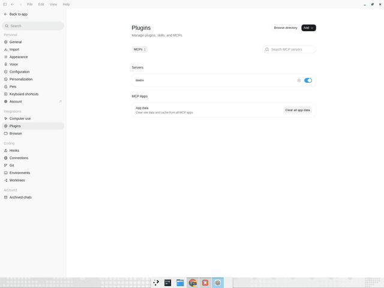
Task: Open the Edit menu
Action: [x=41, y=4]
